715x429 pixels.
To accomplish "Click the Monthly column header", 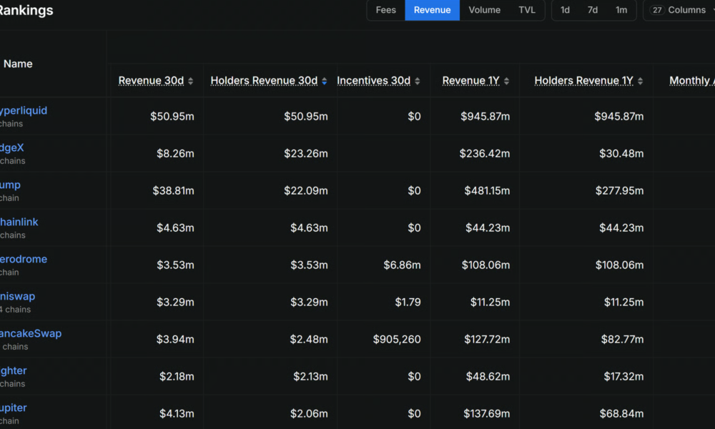I will [x=691, y=81].
